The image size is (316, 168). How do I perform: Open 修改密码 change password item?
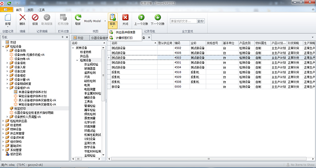[16, 154]
